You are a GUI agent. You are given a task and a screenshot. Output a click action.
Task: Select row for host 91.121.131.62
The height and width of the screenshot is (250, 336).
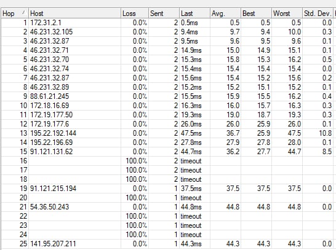(x=167, y=152)
